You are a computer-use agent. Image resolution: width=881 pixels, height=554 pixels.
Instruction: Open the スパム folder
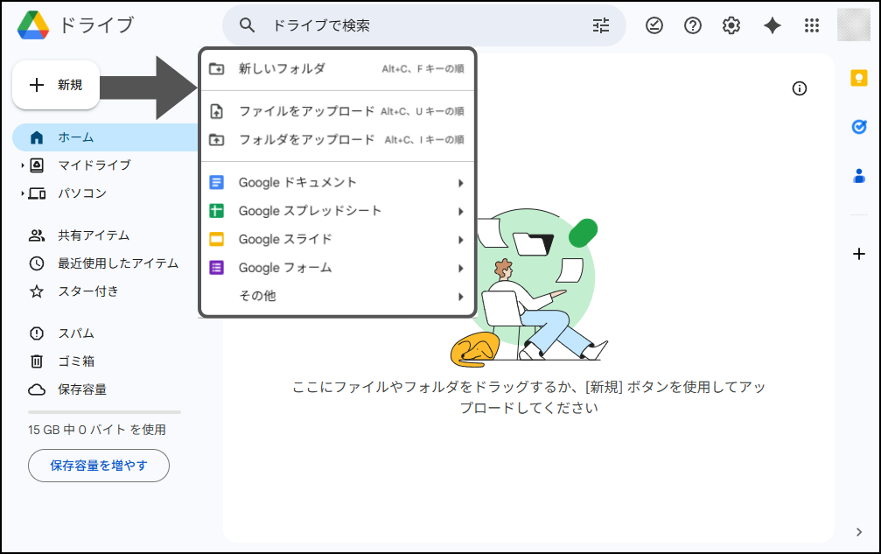pyautogui.click(x=76, y=333)
